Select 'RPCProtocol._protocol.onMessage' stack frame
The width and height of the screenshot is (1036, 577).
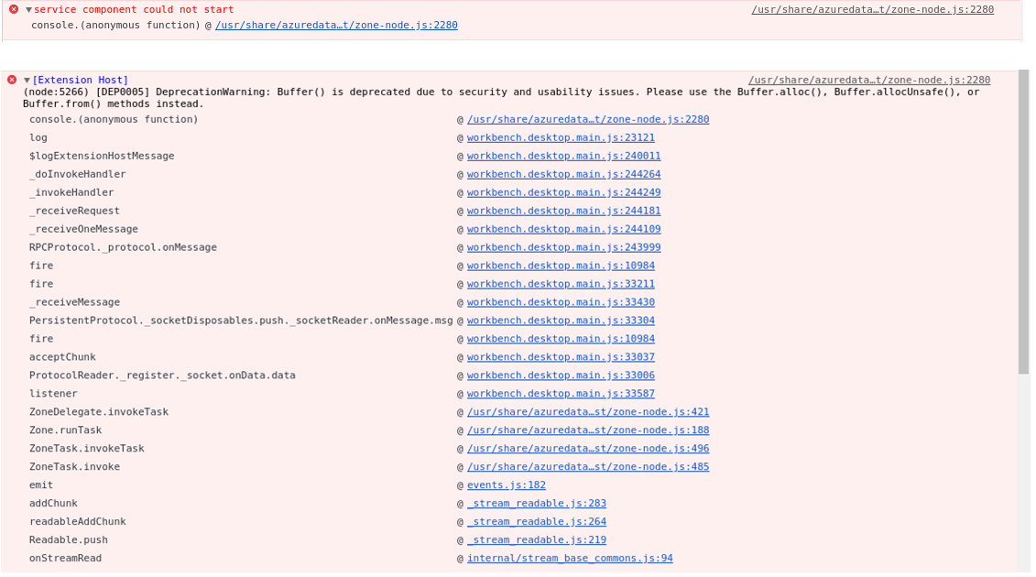[123, 247]
